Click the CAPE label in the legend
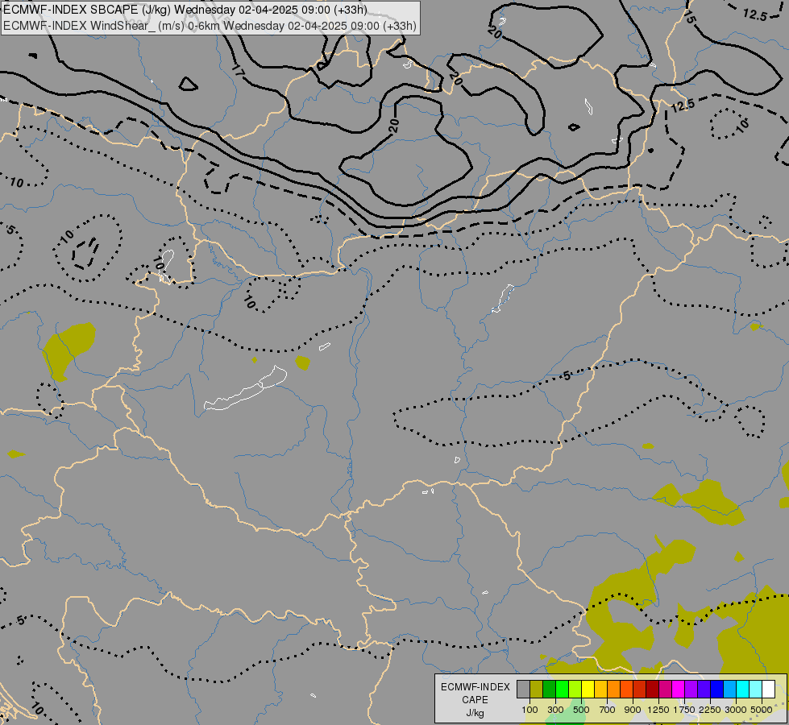 (x=475, y=700)
